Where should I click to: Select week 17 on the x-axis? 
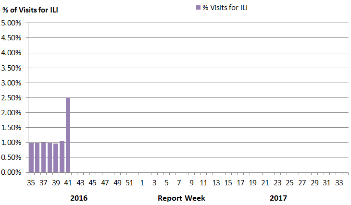241,182
